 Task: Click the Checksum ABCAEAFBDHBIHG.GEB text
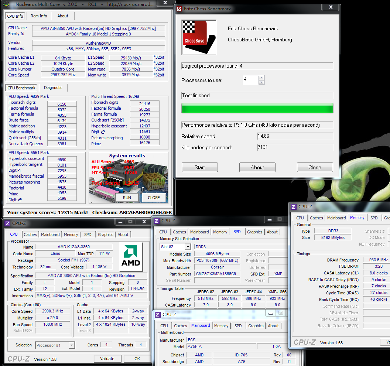(132, 212)
